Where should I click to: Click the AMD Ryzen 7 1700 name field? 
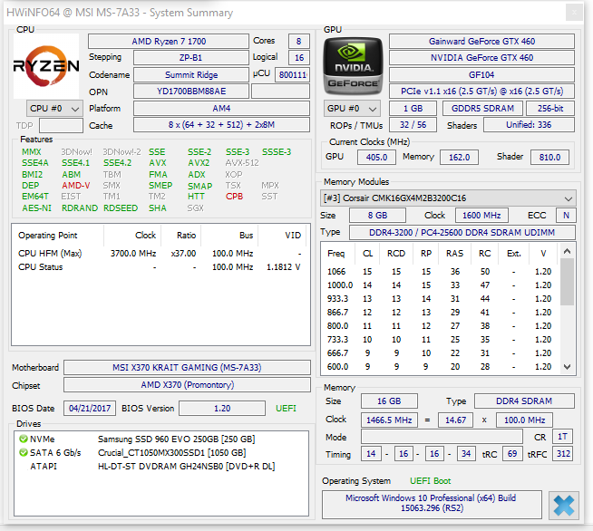[169, 41]
